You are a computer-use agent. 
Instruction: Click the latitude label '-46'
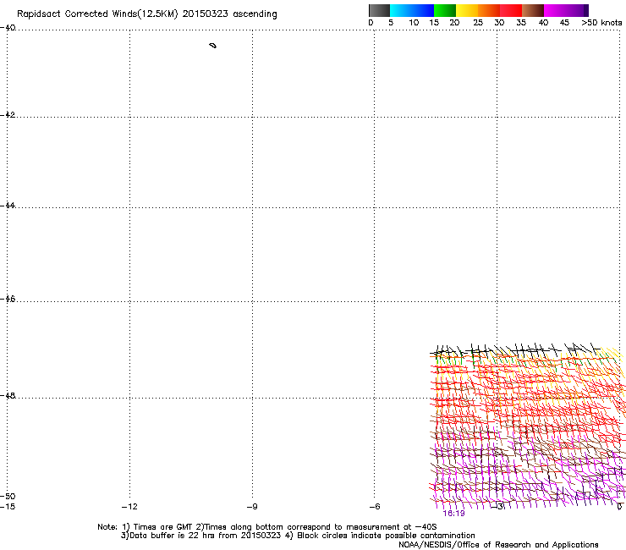pyautogui.click(x=8, y=299)
